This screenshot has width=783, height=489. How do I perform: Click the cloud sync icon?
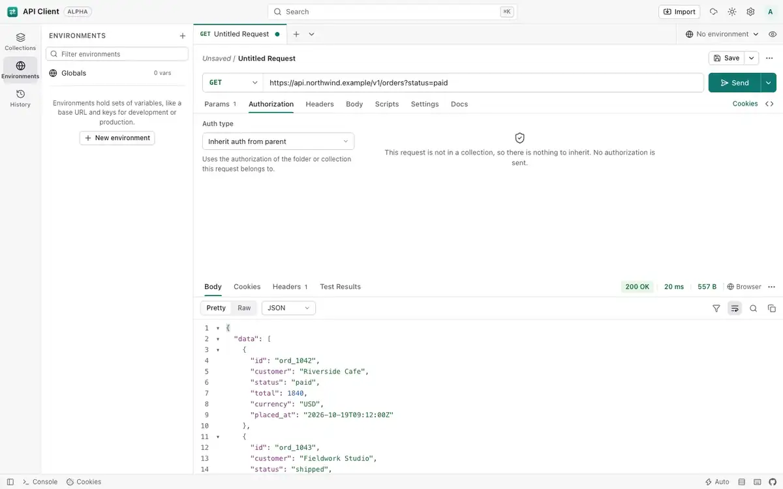click(x=714, y=12)
